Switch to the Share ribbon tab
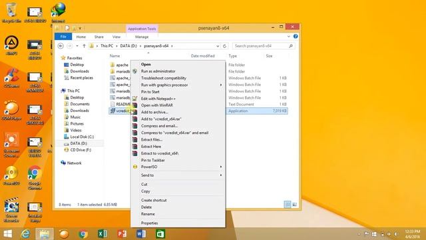The width and height of the screenshot is (426, 240). (99, 37)
